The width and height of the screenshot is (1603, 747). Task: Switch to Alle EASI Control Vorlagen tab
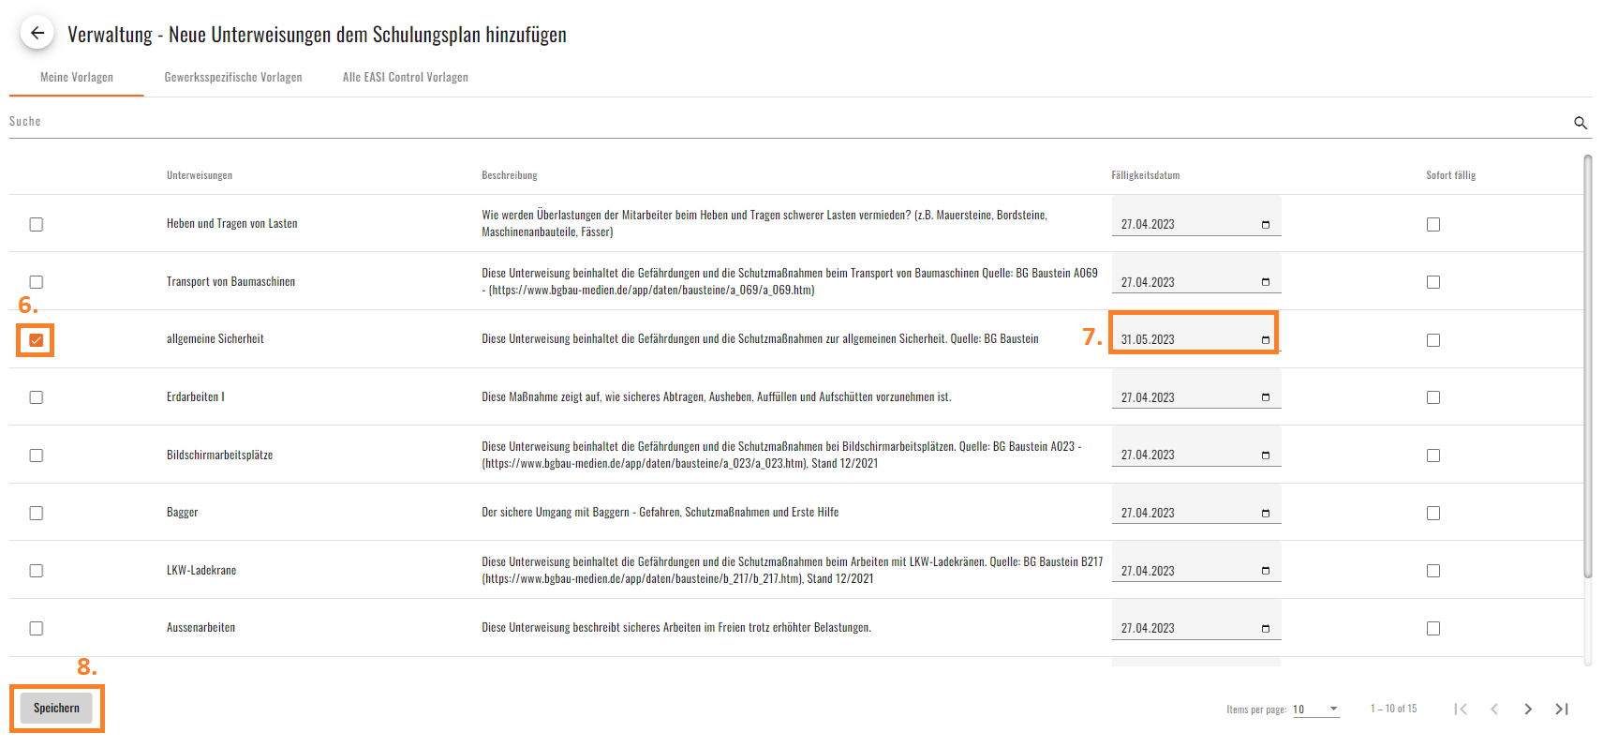coord(405,77)
